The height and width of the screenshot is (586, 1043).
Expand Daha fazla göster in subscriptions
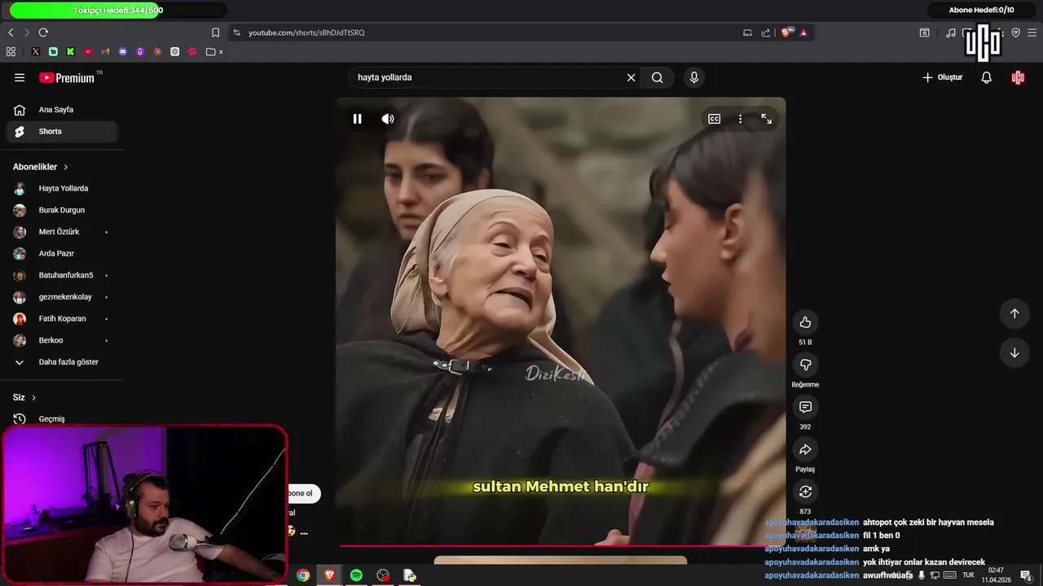point(62,362)
